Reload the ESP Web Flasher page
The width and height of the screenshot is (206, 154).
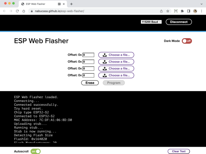17,11
